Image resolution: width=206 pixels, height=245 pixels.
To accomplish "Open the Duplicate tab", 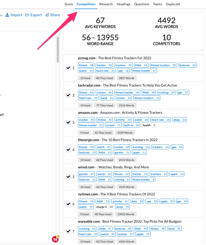I will point(173,4).
